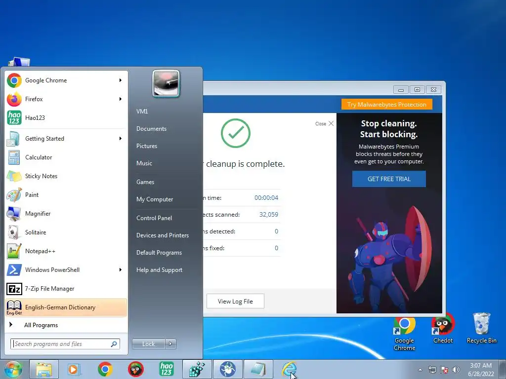506x379 pixels.
Task: Select Chedot desktop shortcut
Action: tap(443, 329)
